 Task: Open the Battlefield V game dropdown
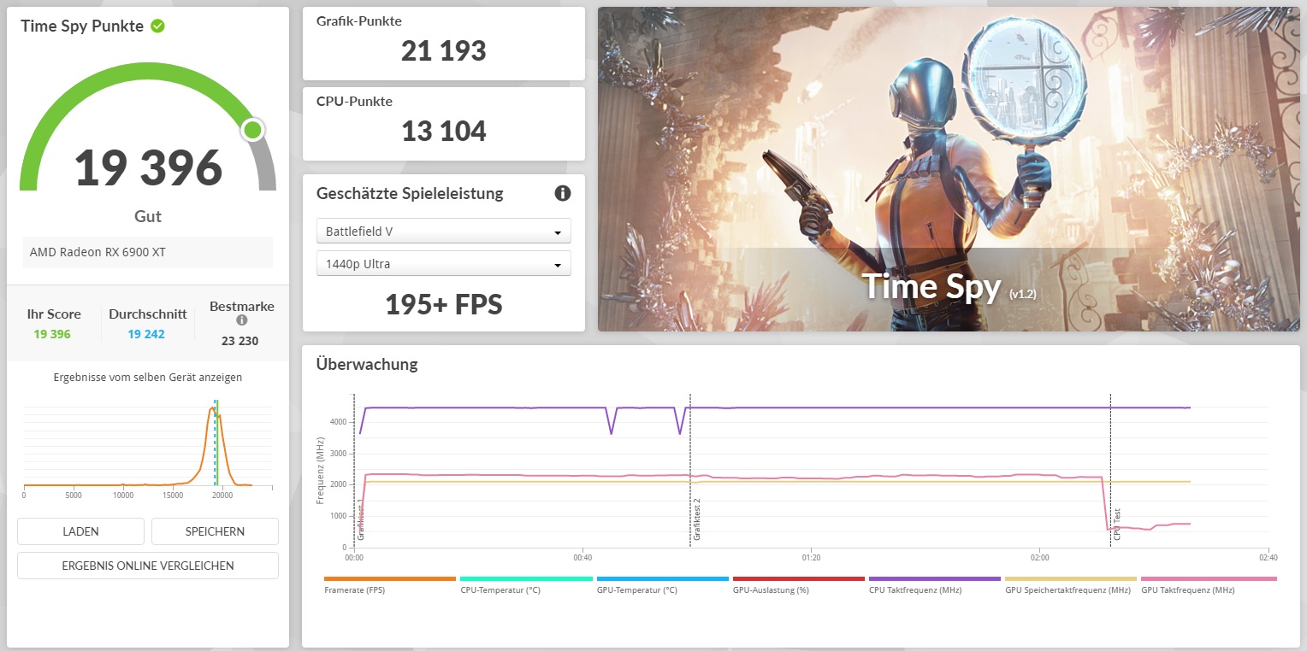443,232
